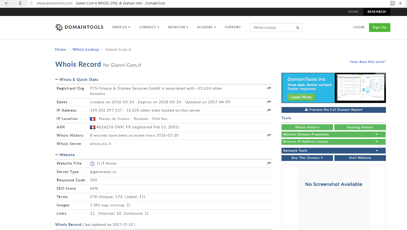Click the globe icon next to G.IT.Home

tap(92, 164)
